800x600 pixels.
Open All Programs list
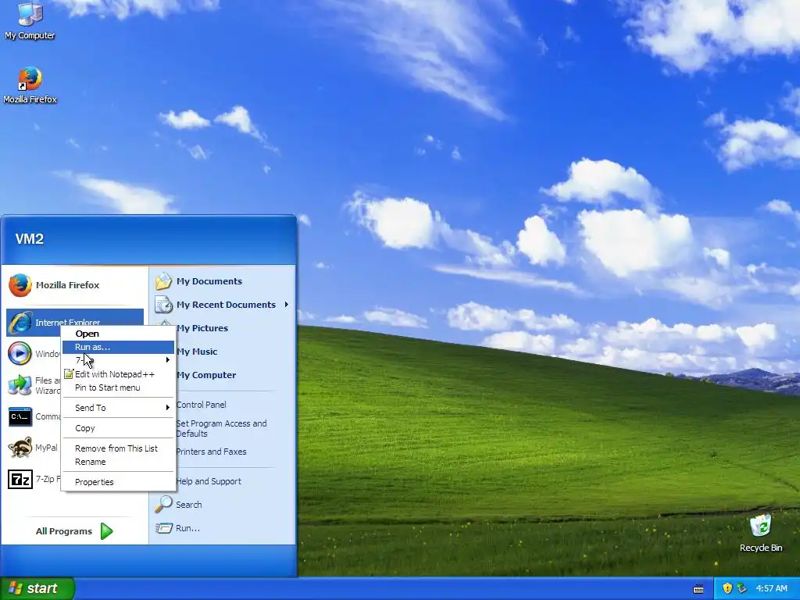[74, 531]
